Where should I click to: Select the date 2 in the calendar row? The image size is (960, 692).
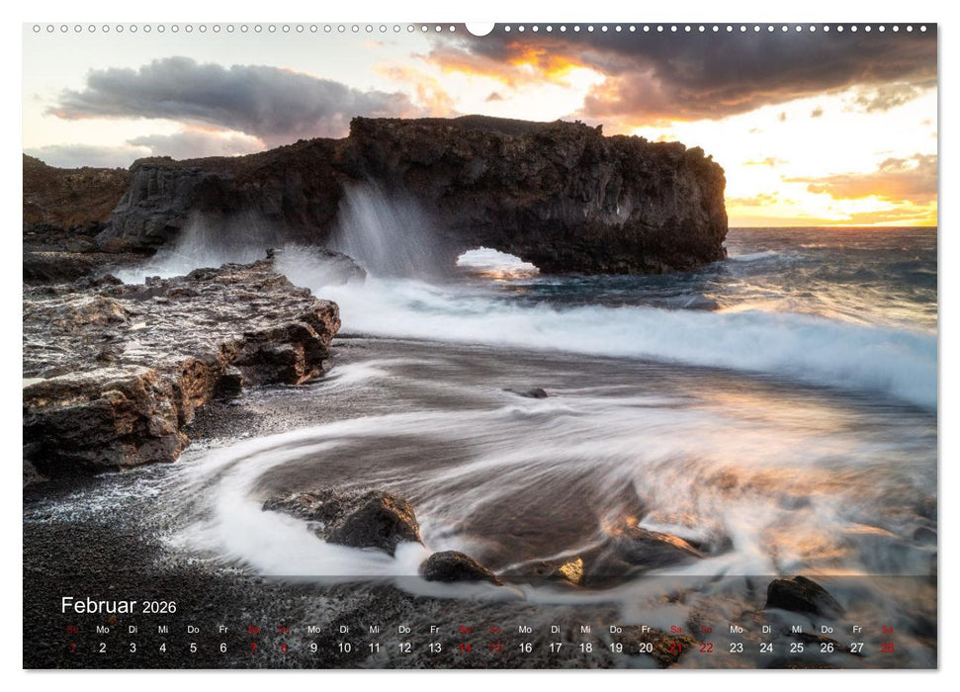101,648
